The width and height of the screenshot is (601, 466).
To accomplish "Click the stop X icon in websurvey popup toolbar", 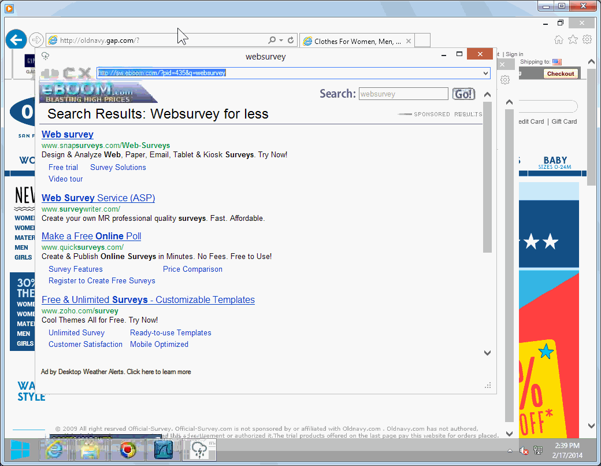I will coord(84,72).
